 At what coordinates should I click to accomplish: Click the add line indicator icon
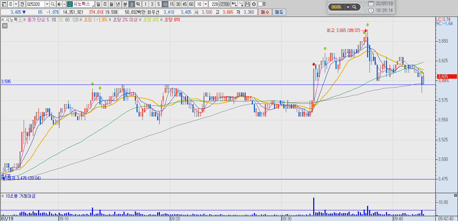(x=241, y=4)
